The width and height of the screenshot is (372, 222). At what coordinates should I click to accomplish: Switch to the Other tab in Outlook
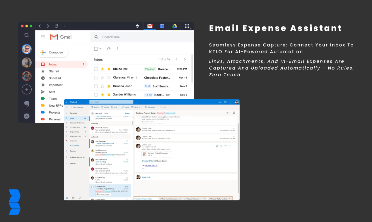coord(106,113)
